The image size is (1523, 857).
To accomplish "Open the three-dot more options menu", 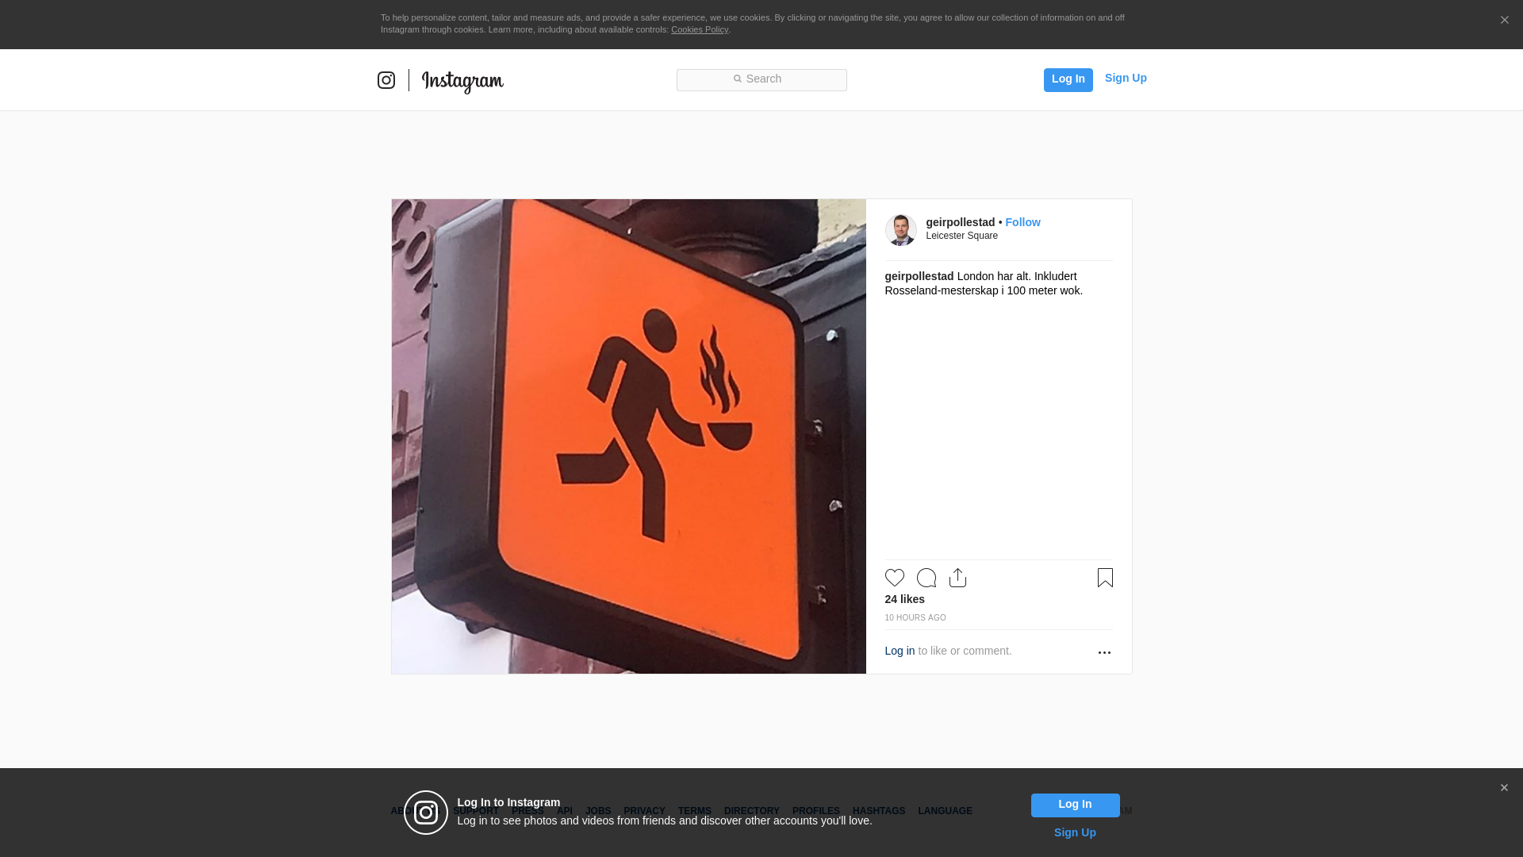I will coord(1104,652).
